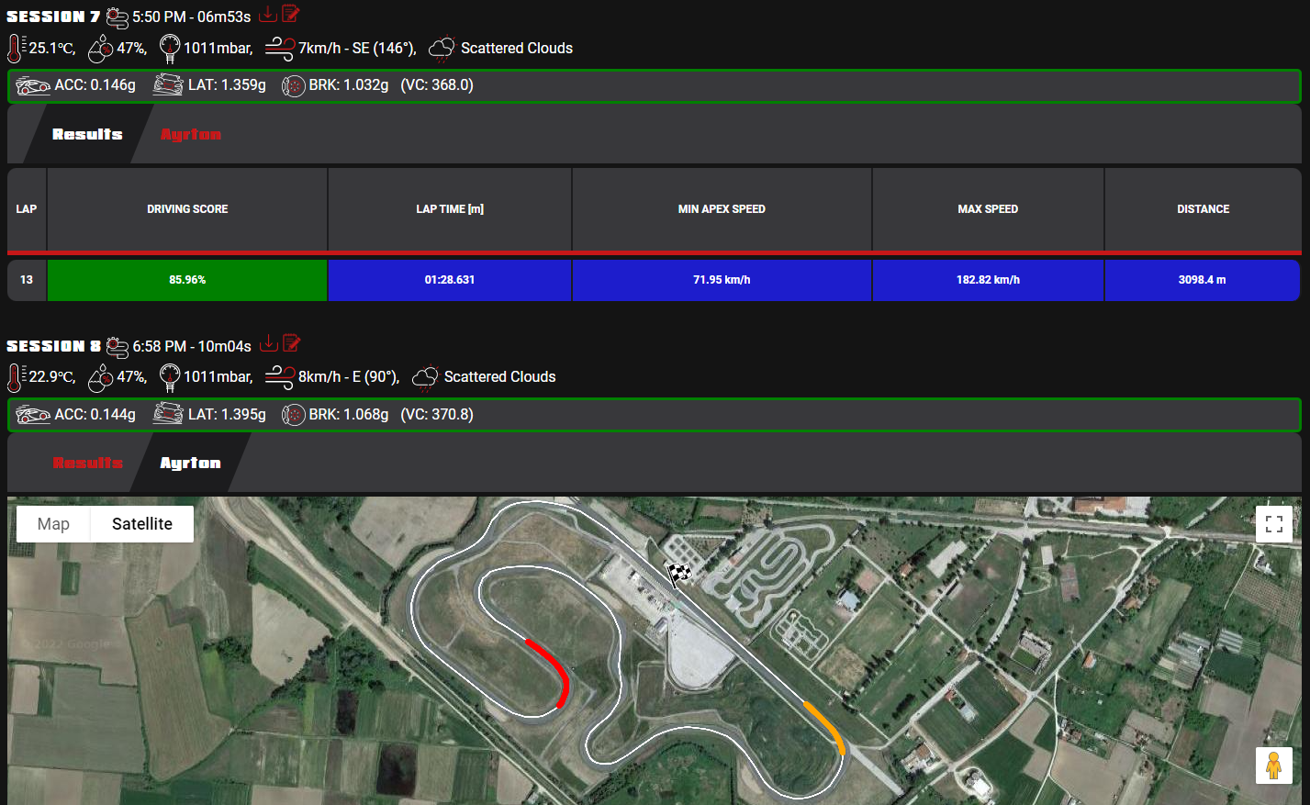Click Session 7 edit note icon
Image resolution: width=1310 pixels, height=805 pixels.
click(x=291, y=14)
